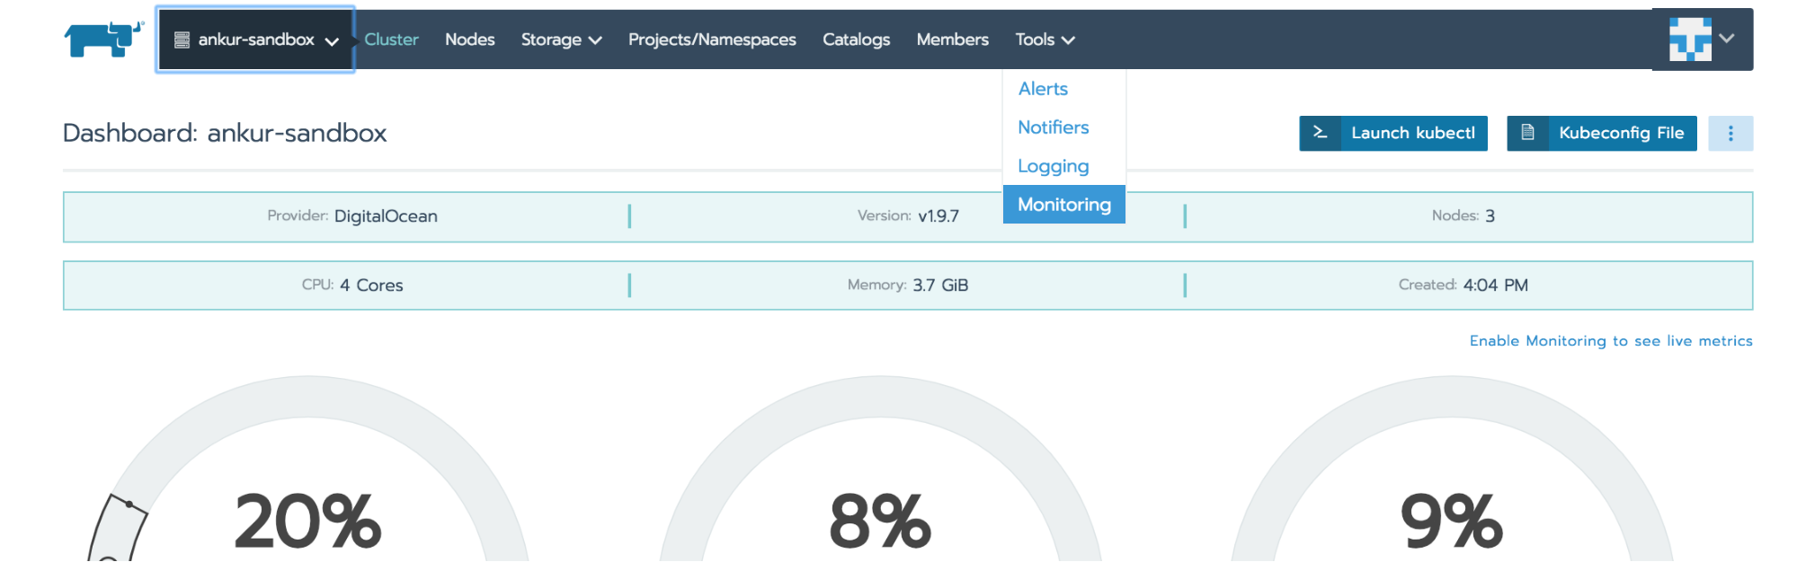The image size is (1797, 562).
Task: Open the Members page
Action: click(x=952, y=40)
